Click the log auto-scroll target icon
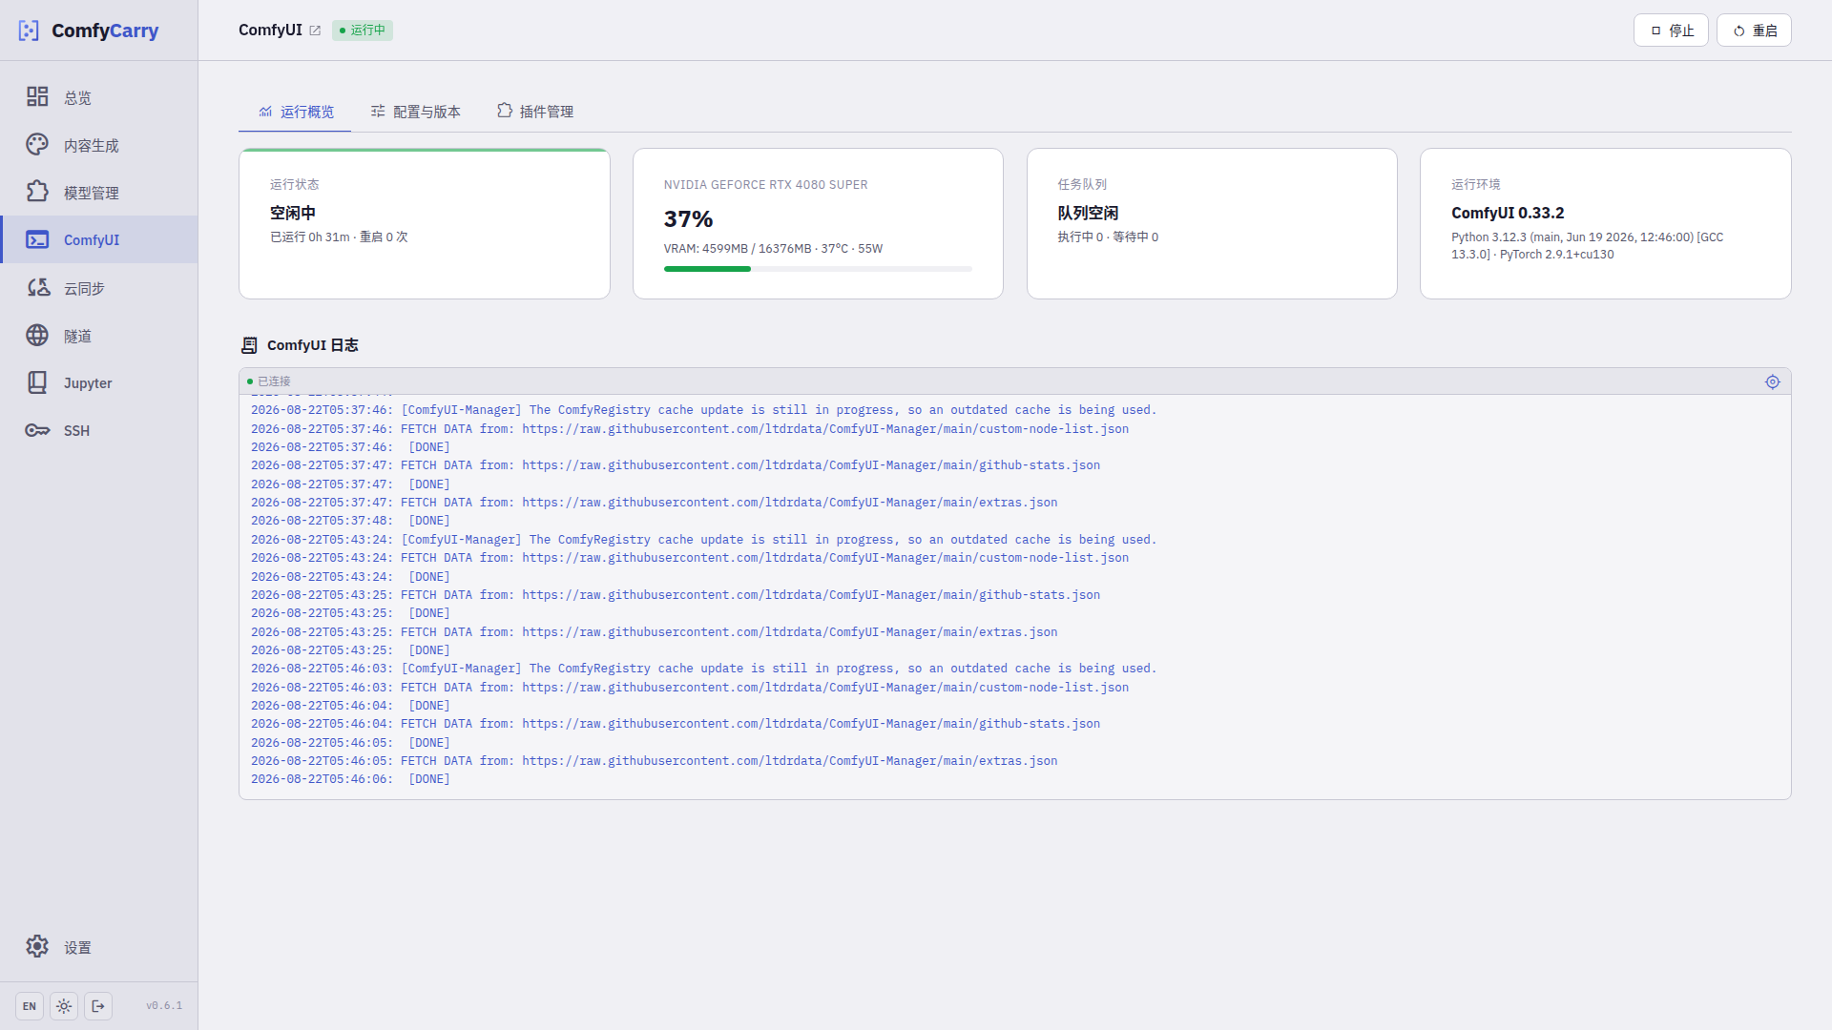 tap(1772, 381)
